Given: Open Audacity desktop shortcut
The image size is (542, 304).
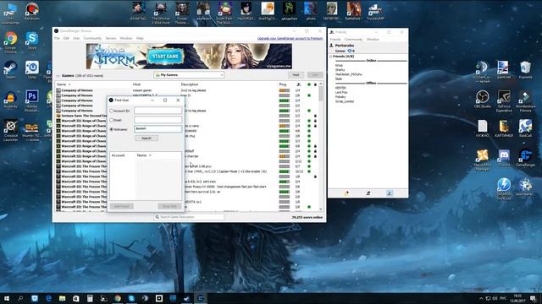Looking at the screenshot, I should tap(10, 100).
